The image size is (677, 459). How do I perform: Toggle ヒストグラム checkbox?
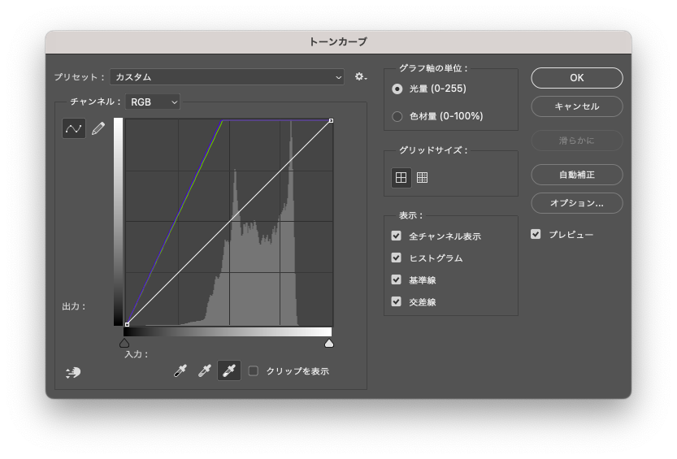point(397,258)
